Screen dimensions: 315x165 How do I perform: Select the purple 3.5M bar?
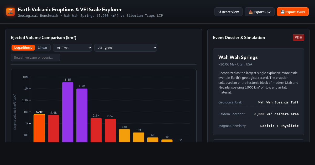point(68,112)
